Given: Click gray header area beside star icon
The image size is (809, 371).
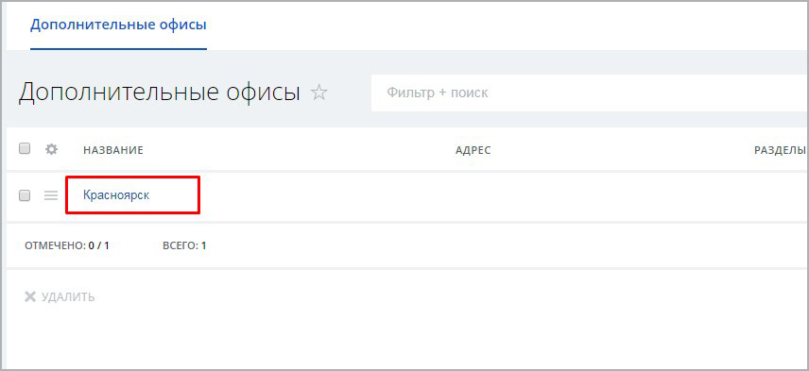Looking at the screenshot, I should pos(350,93).
